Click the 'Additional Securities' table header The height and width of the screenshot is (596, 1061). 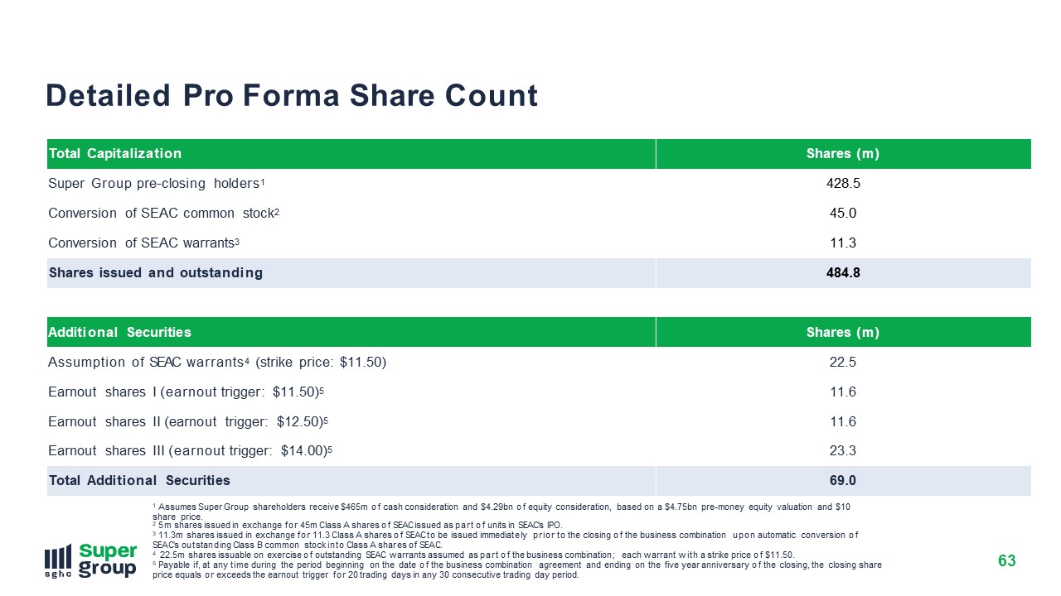120,333
